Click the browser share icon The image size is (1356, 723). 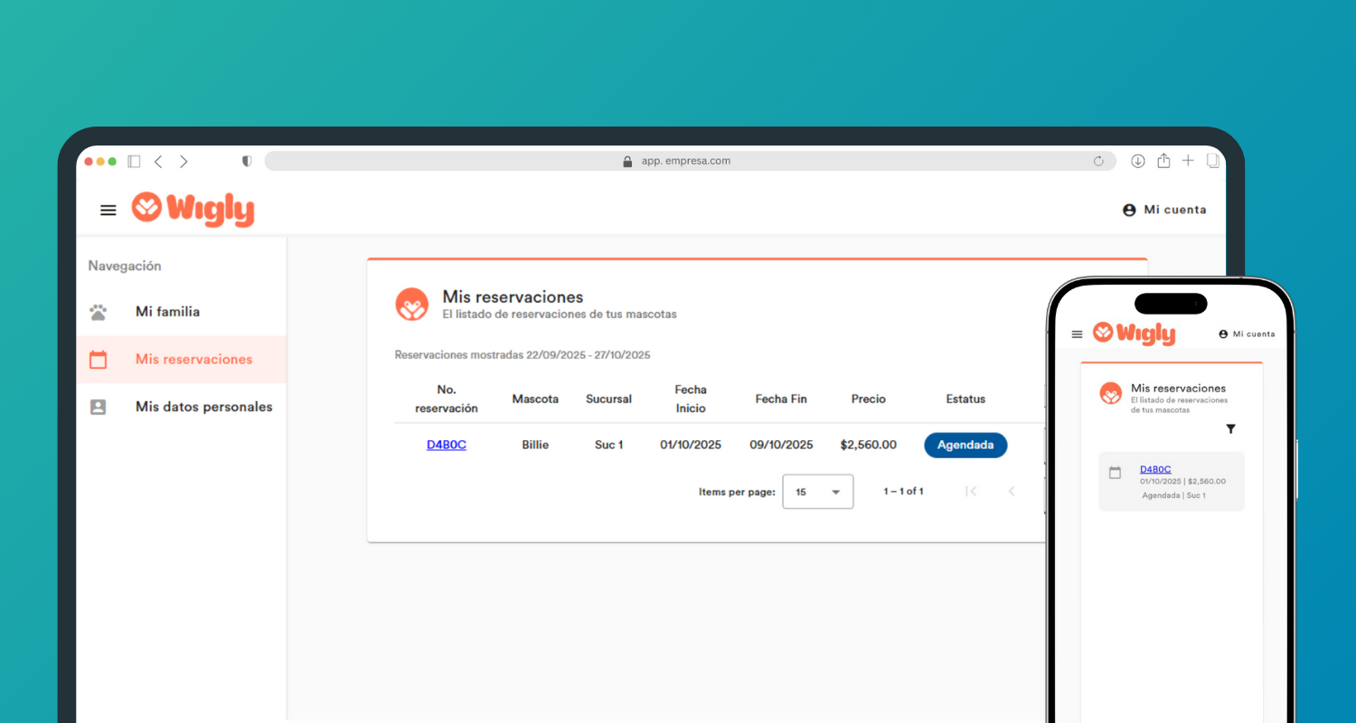(1163, 161)
